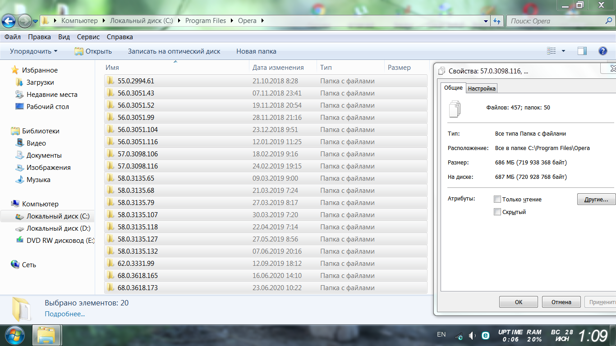Click the Открыть toolbar button
Image resolution: width=616 pixels, height=346 pixels.
tap(93, 51)
